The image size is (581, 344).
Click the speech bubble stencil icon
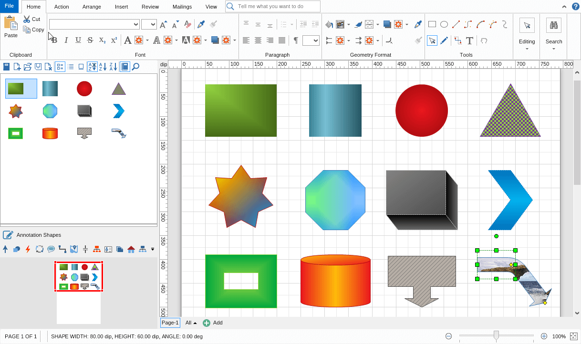[x=51, y=249]
